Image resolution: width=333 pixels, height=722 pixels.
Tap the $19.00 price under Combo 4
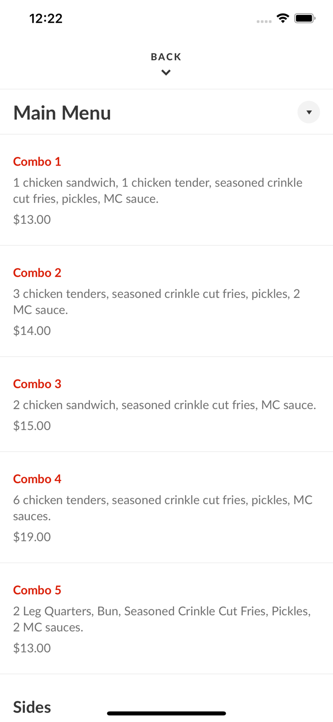[32, 537]
